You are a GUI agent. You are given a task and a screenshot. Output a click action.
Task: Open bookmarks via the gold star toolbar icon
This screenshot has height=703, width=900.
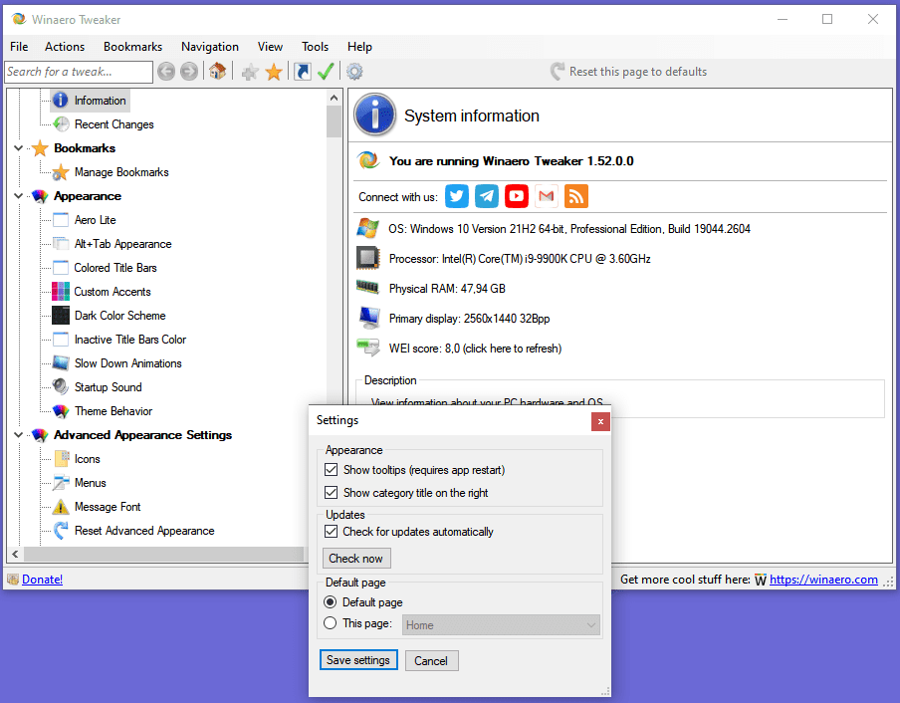point(274,72)
